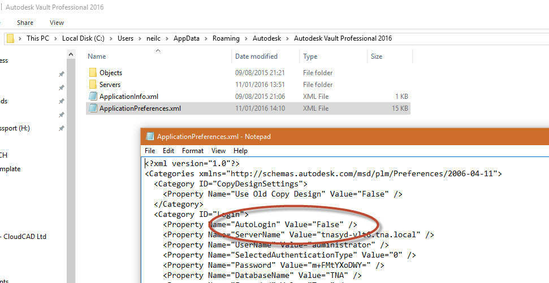549x283 pixels.
Task: Click the AutoLogin property line
Action: (x=260, y=225)
